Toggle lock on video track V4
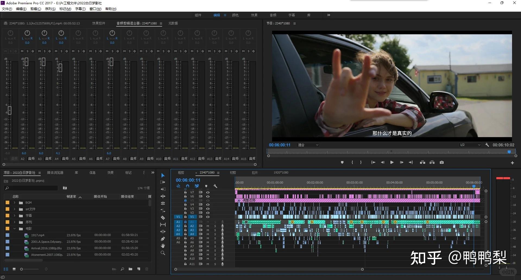This screenshot has width=521, height=280. [x=185, y=205]
